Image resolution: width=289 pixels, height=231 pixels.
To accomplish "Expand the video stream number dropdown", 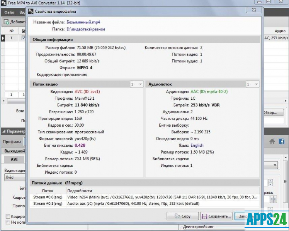I will tap(136, 84).
